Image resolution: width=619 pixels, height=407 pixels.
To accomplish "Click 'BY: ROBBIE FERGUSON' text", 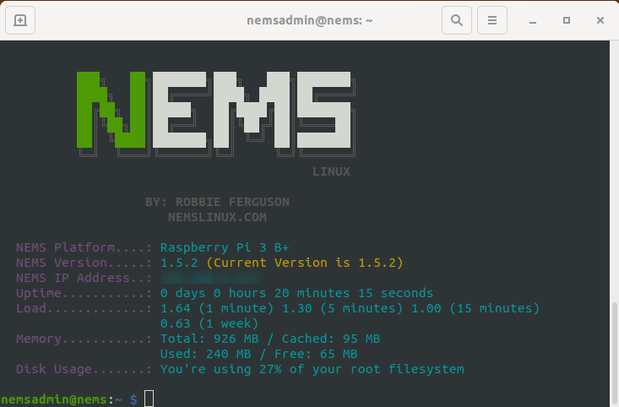I will pos(217,202).
